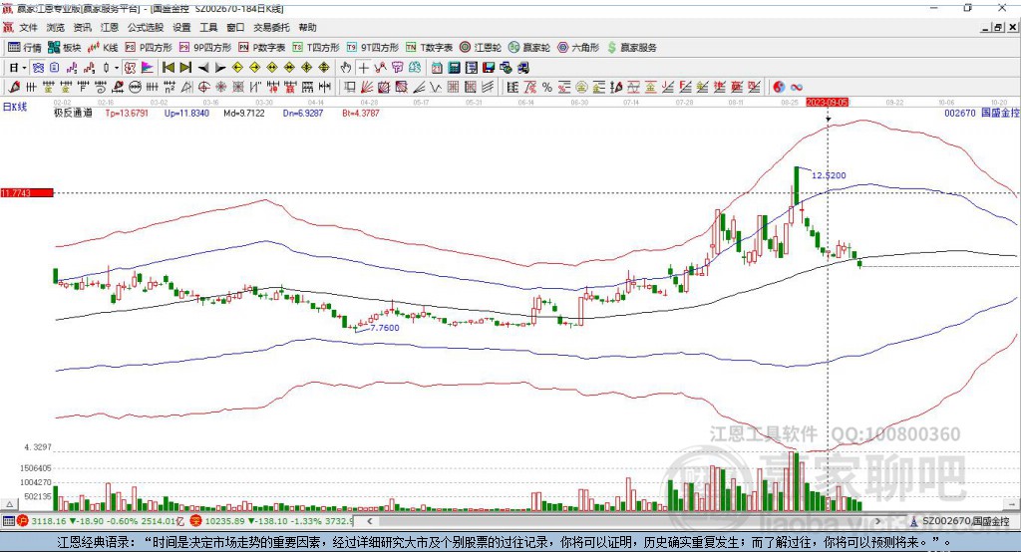This screenshot has height=552, width=1021.
Task: Click the Md=9.7122 value
Action: pos(244,114)
